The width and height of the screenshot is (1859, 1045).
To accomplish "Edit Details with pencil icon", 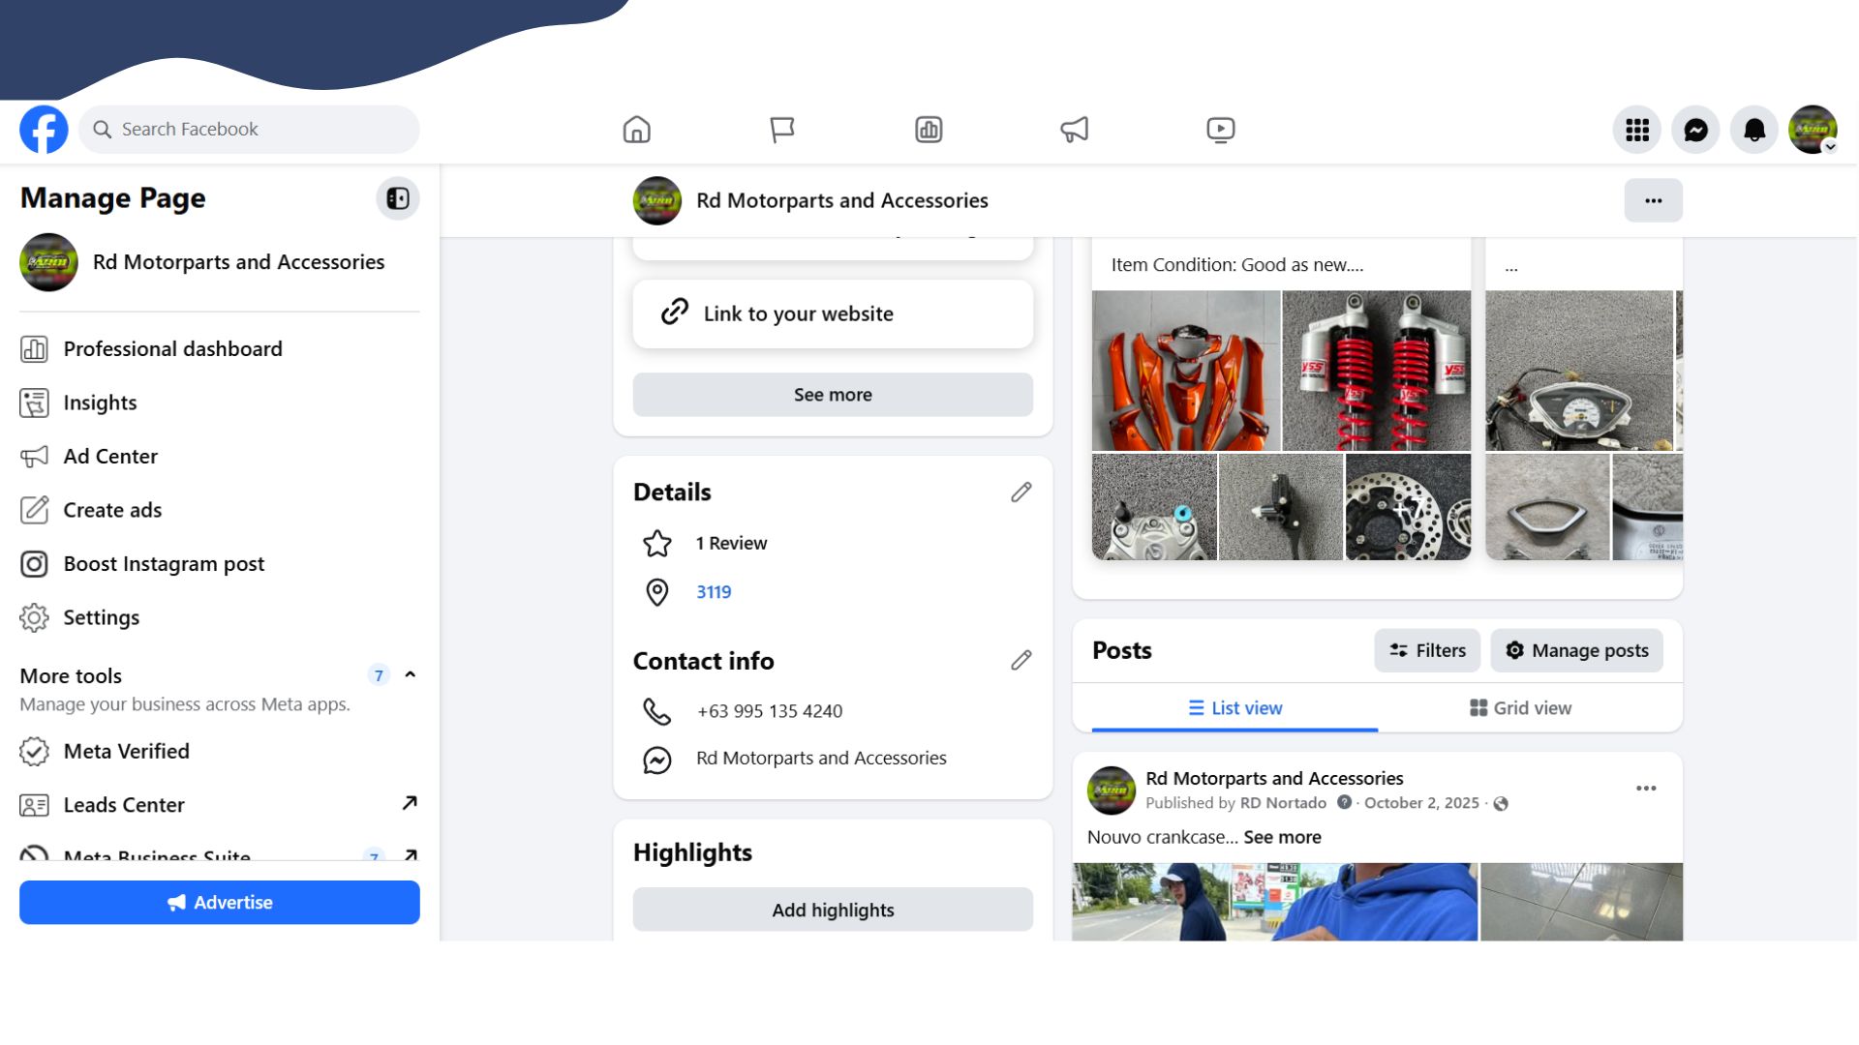I will pyautogui.click(x=1021, y=493).
